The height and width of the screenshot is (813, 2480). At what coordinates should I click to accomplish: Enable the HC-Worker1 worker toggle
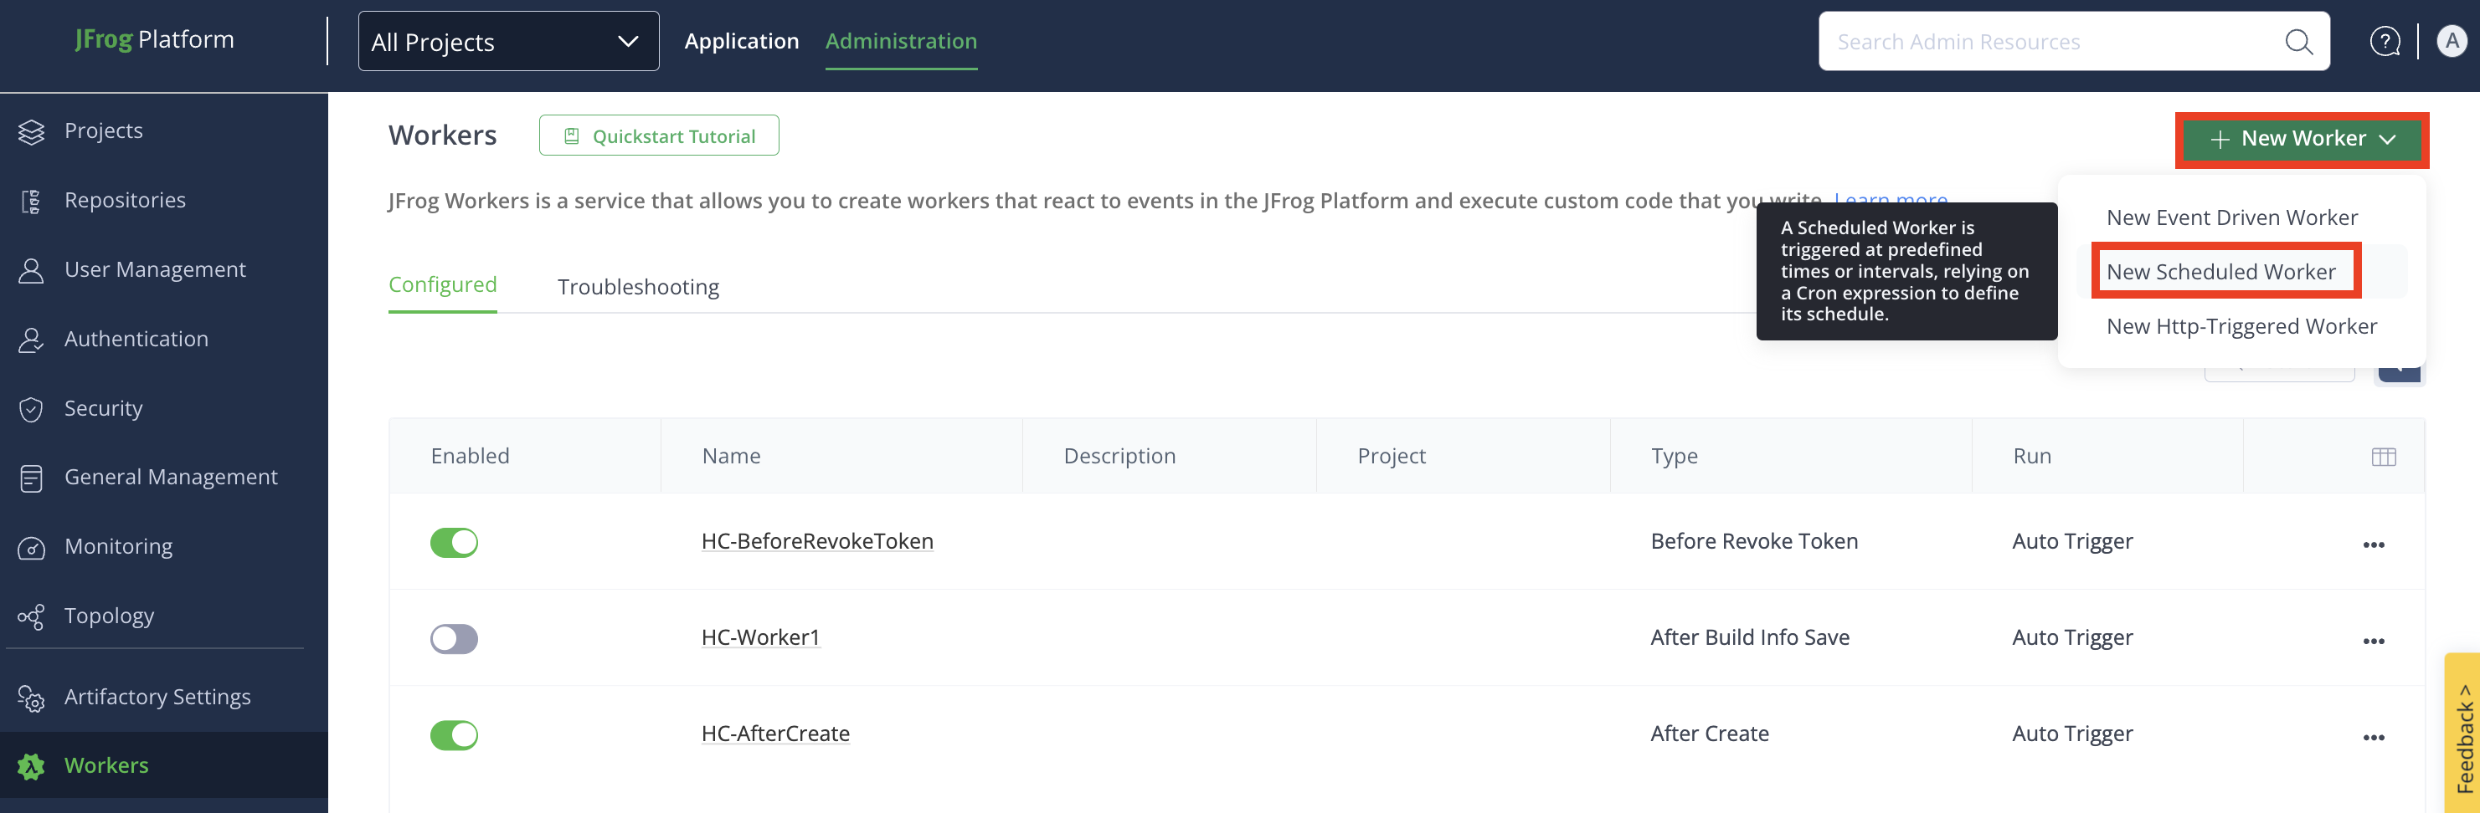454,639
